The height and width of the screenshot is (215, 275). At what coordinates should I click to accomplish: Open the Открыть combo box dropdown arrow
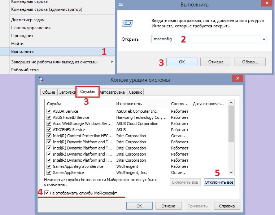[x=264, y=39]
